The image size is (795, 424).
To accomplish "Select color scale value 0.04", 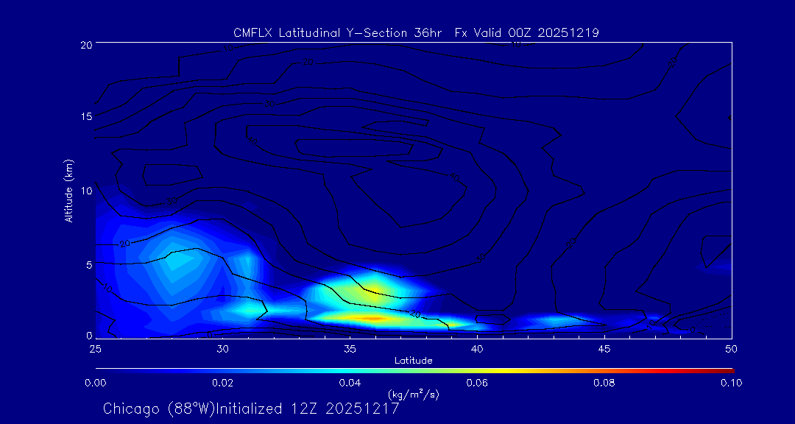I will pyautogui.click(x=350, y=383).
